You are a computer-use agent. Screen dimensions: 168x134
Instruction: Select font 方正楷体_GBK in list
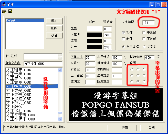pos(32,86)
